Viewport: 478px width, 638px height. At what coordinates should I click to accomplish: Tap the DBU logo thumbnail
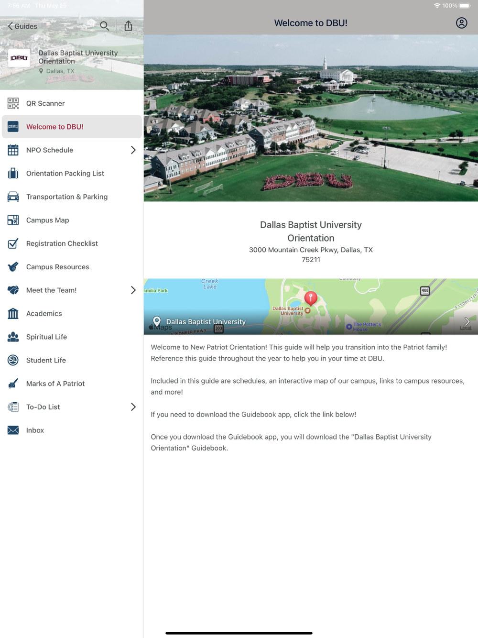tap(19, 58)
